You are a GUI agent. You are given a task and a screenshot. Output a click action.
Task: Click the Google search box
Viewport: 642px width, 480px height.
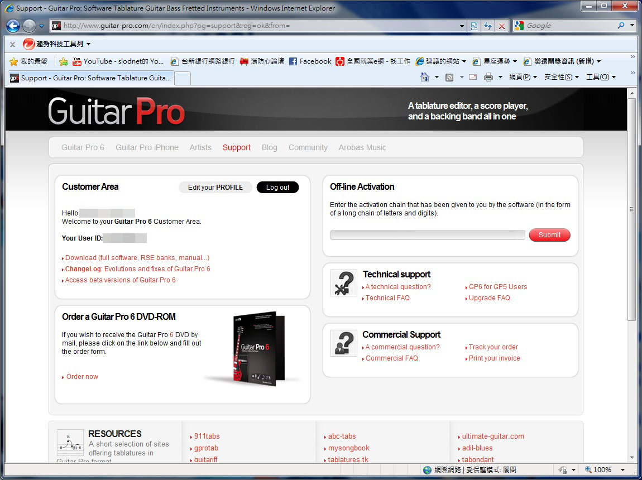pyautogui.click(x=569, y=25)
